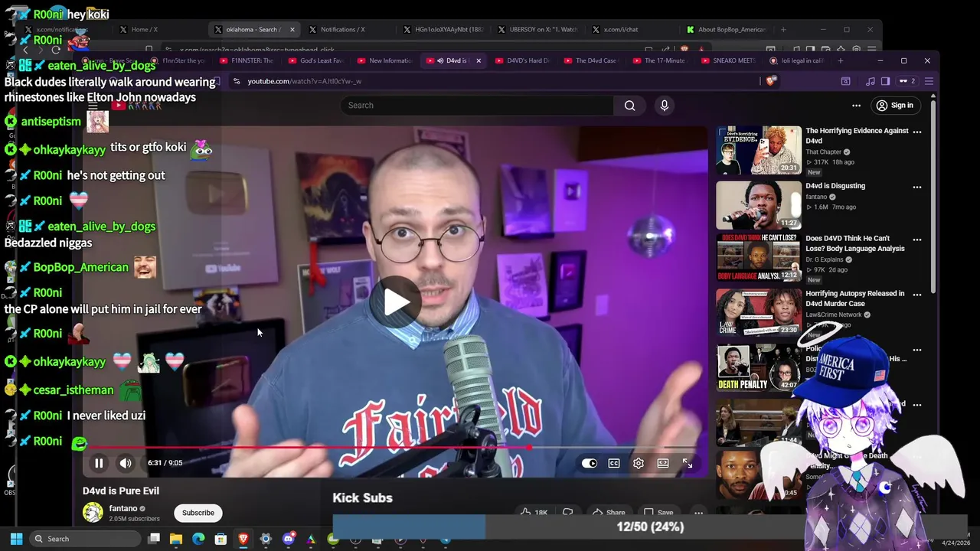Like the video with 18K likes
Screen dimensions: 980x551
click(533, 513)
